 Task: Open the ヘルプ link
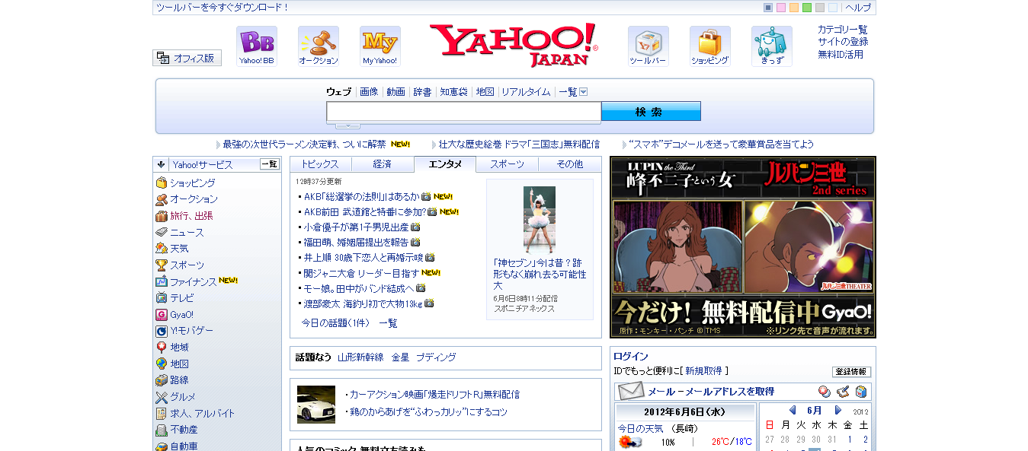(x=858, y=8)
